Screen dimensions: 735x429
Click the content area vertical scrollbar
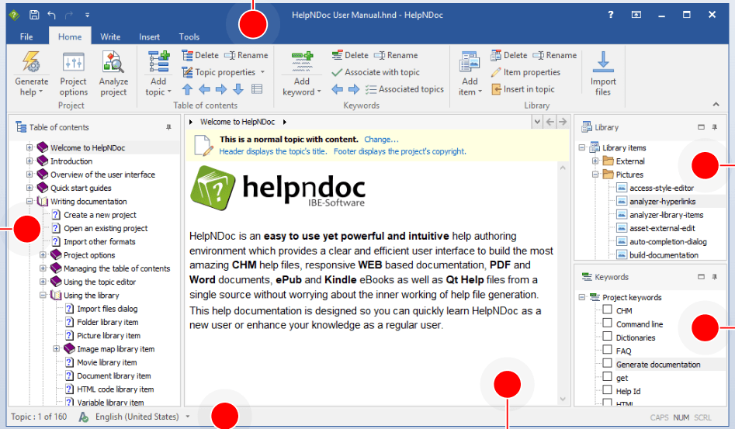pos(563,279)
